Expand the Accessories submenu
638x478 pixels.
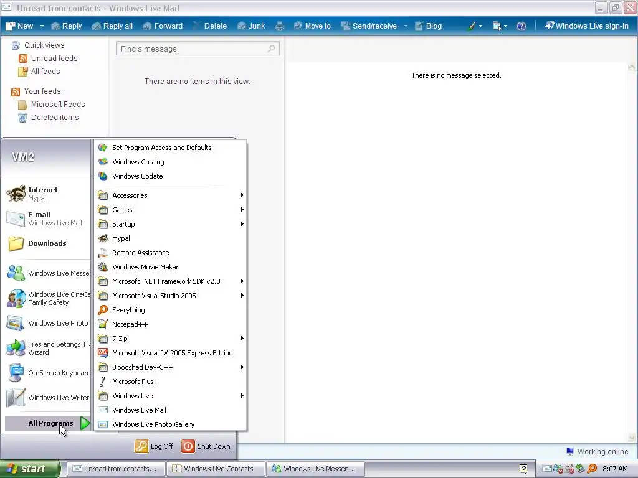pyautogui.click(x=170, y=195)
